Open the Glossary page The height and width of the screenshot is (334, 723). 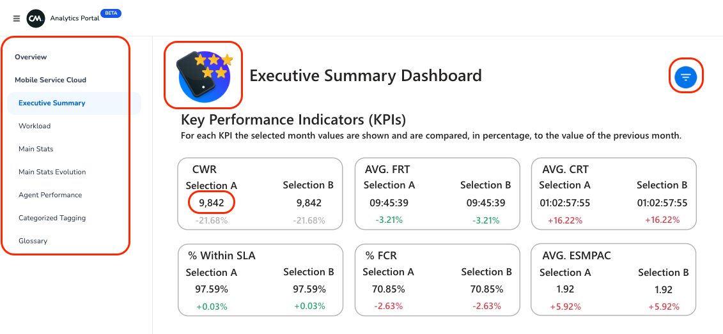(x=33, y=241)
